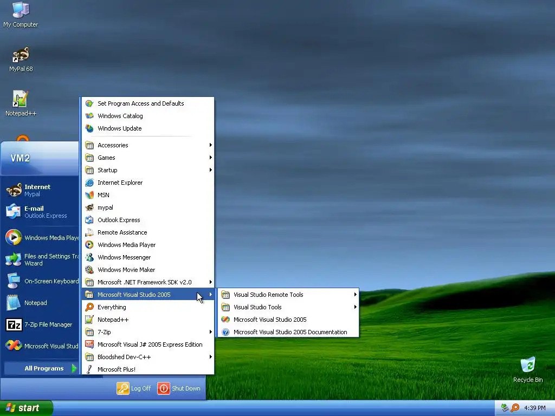The height and width of the screenshot is (416, 555).
Task: Click the On-Screen Keyboard icon in Start menu
Action: (x=14, y=281)
